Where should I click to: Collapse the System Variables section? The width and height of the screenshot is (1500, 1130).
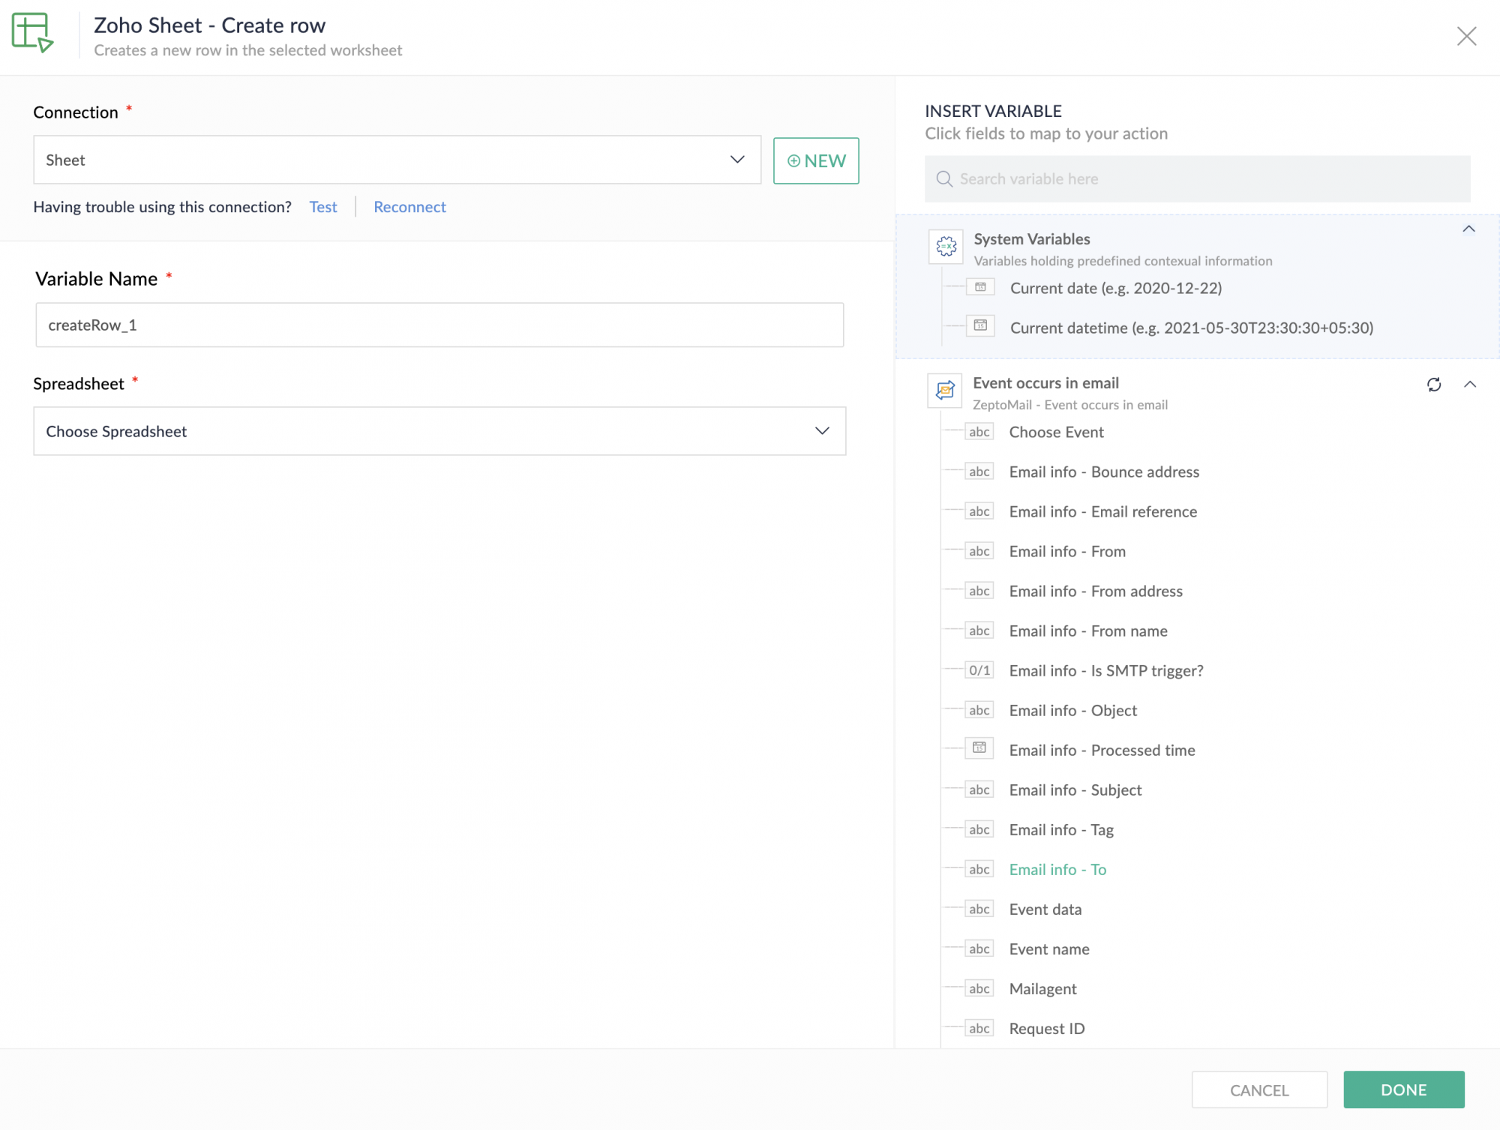click(1468, 229)
